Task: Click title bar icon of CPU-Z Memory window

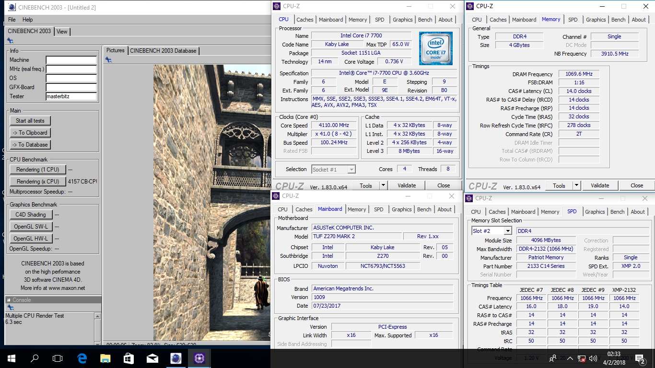Action: [x=470, y=6]
